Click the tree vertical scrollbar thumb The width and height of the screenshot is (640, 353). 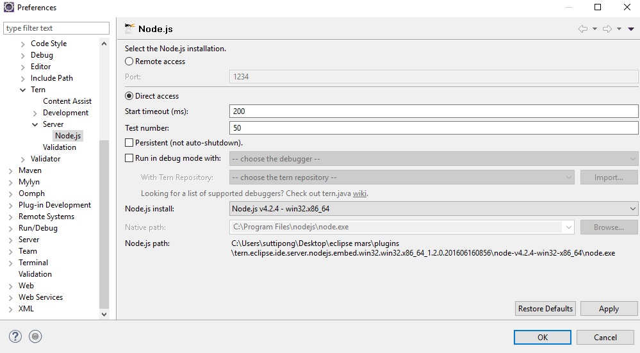[104, 224]
